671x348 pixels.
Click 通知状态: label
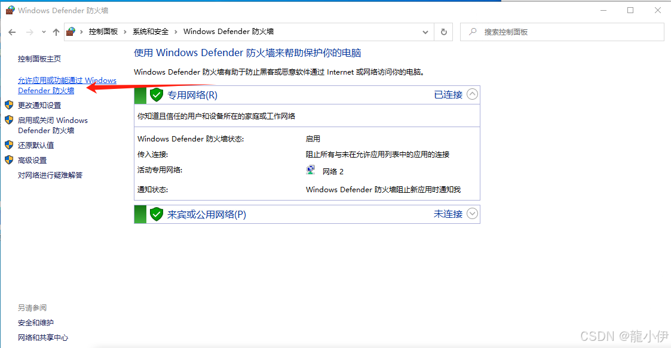(x=153, y=190)
